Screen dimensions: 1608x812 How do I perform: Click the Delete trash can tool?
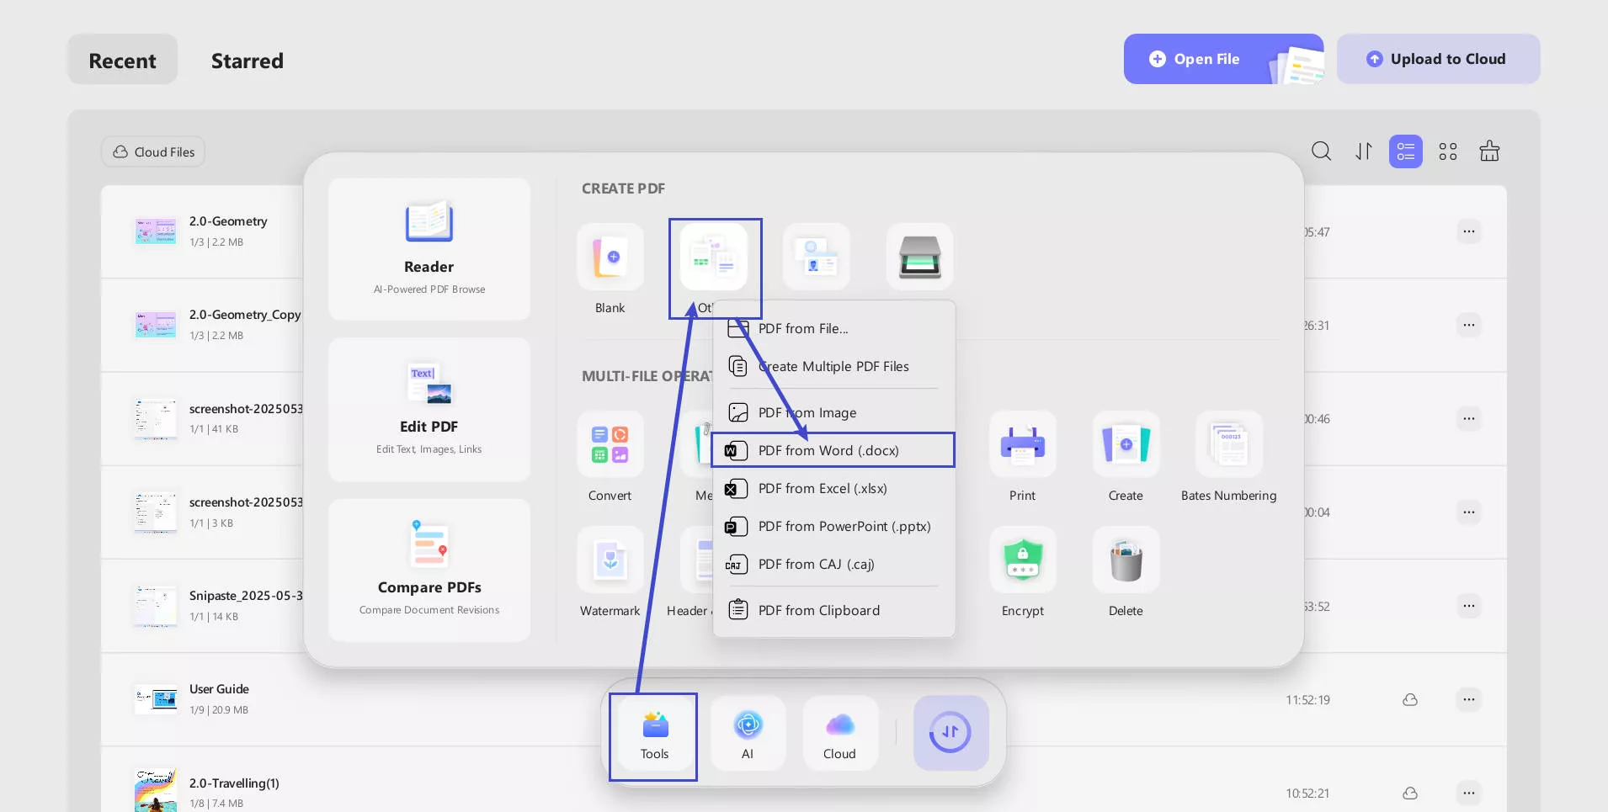click(x=1126, y=560)
